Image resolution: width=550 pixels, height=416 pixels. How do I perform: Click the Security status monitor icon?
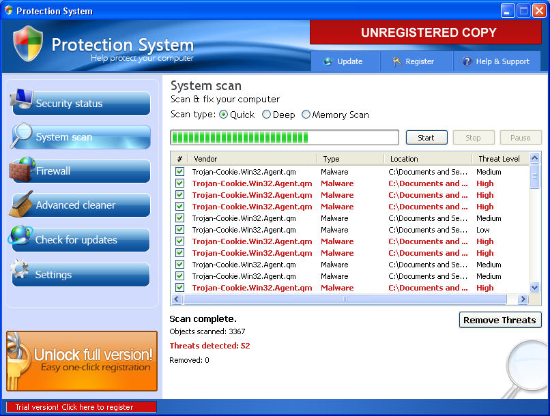pyautogui.click(x=21, y=100)
